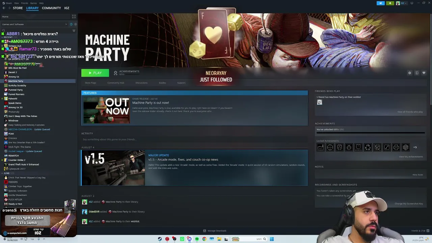The height and width of the screenshot is (243, 432).
Task: Open the Discussions tab
Action: [141, 83]
